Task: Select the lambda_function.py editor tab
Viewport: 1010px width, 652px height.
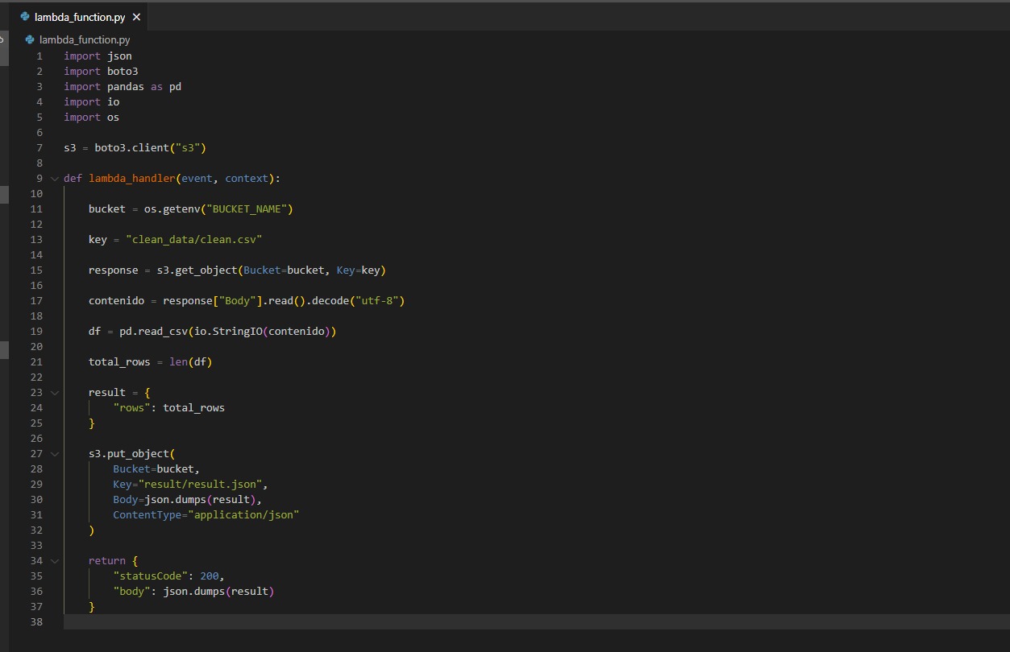Action: tap(79, 17)
